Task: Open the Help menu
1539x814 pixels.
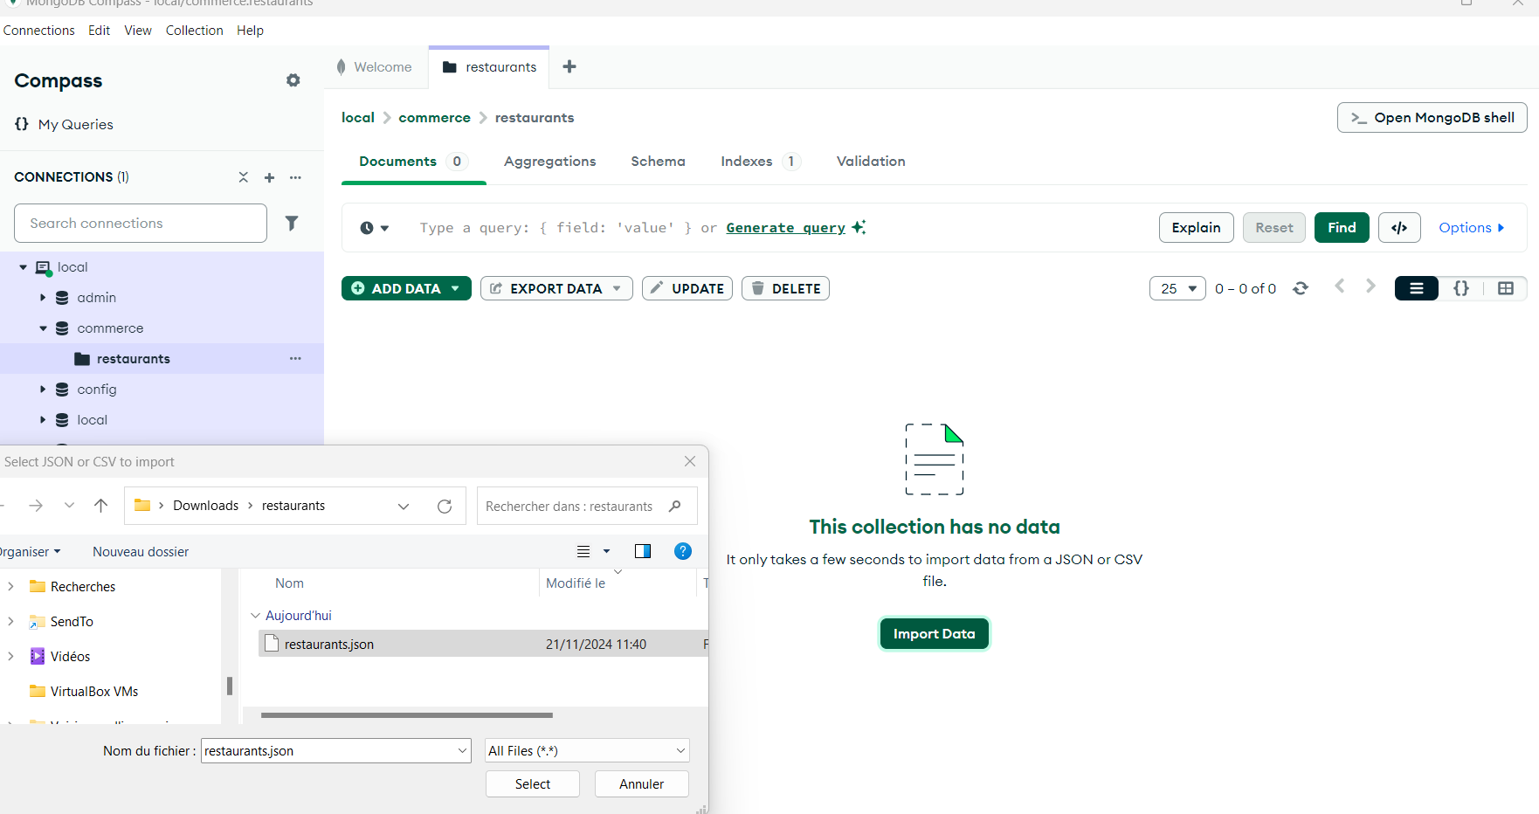Action: (x=250, y=31)
